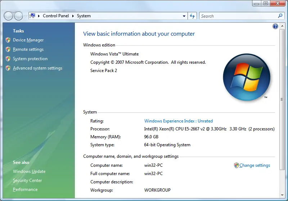This screenshot has width=288, height=201.
Task: Select System in the breadcrumb
Action: 84,16
